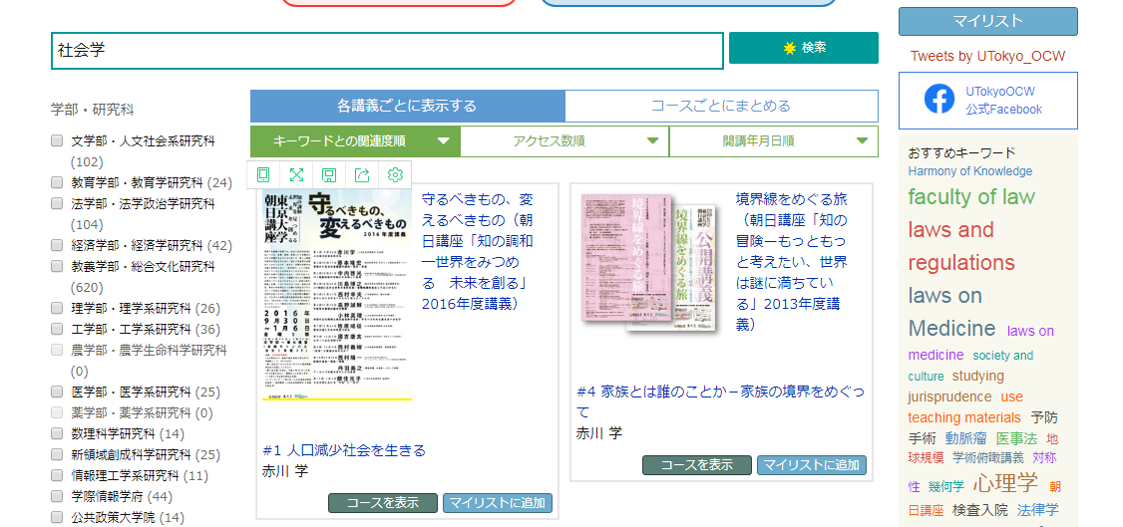Select keyword 学術俯瞰講義
The image size is (1123, 527).
click(x=988, y=457)
